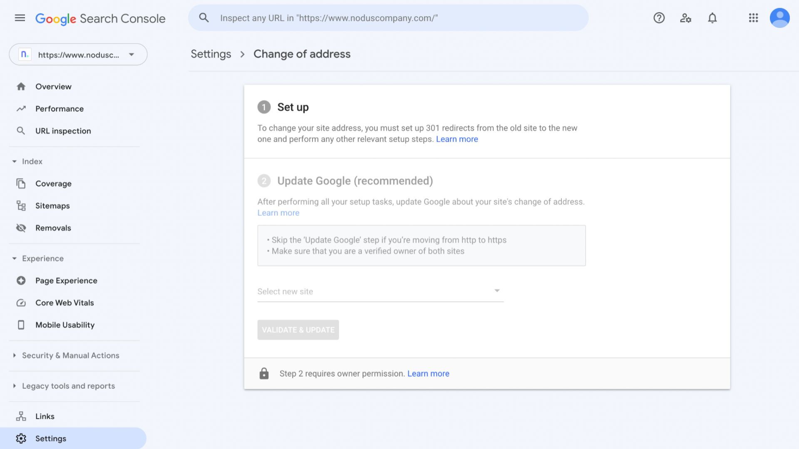Click the Removals crossed-eye icon
The height and width of the screenshot is (449, 799).
pos(21,228)
